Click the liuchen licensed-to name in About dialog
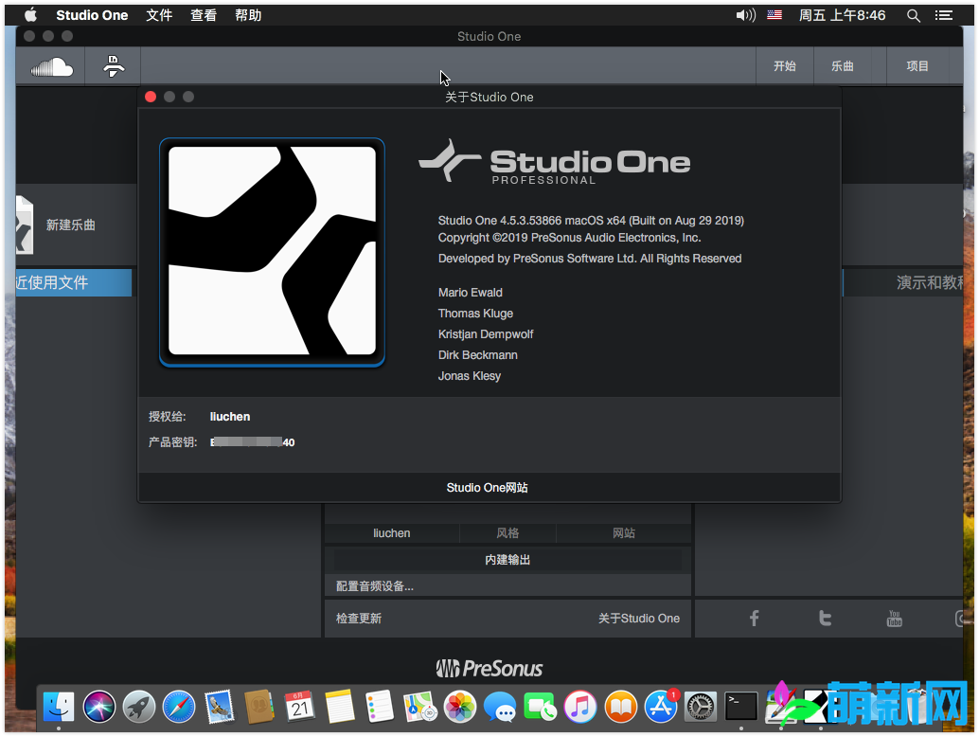 [x=230, y=417]
